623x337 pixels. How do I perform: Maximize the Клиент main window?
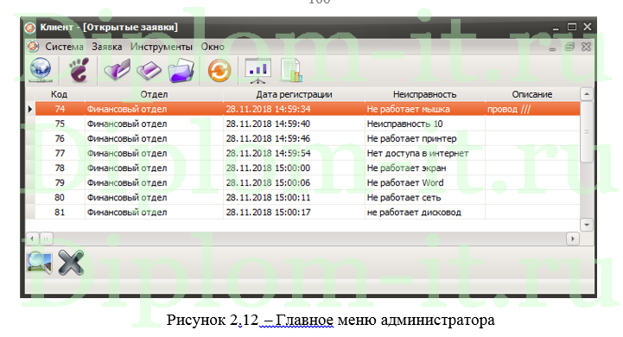pyautogui.click(x=572, y=27)
